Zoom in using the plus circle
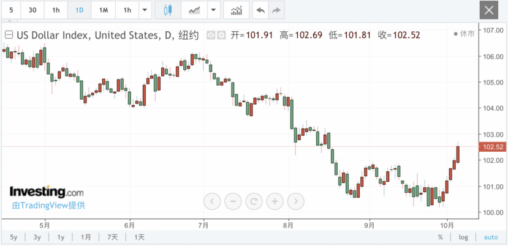Viewport: 508px width, 246px height. tap(275, 200)
